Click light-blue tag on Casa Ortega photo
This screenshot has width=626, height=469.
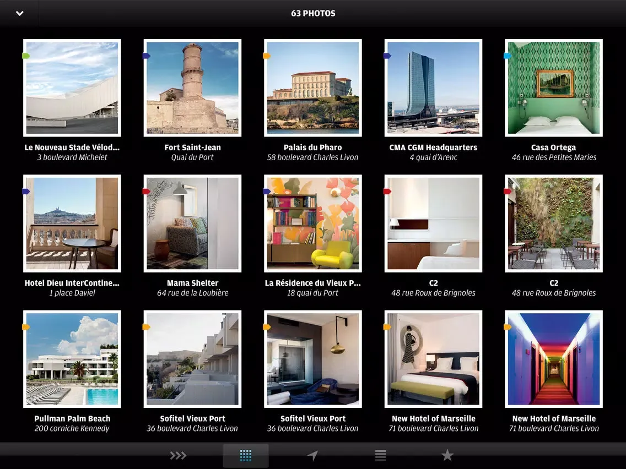point(508,56)
